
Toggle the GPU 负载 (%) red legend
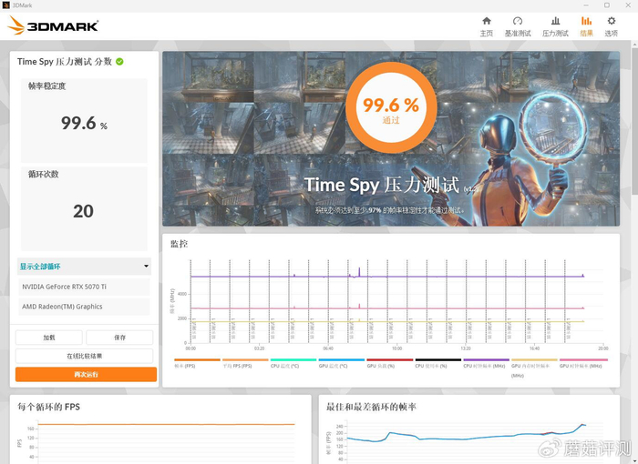(x=389, y=363)
